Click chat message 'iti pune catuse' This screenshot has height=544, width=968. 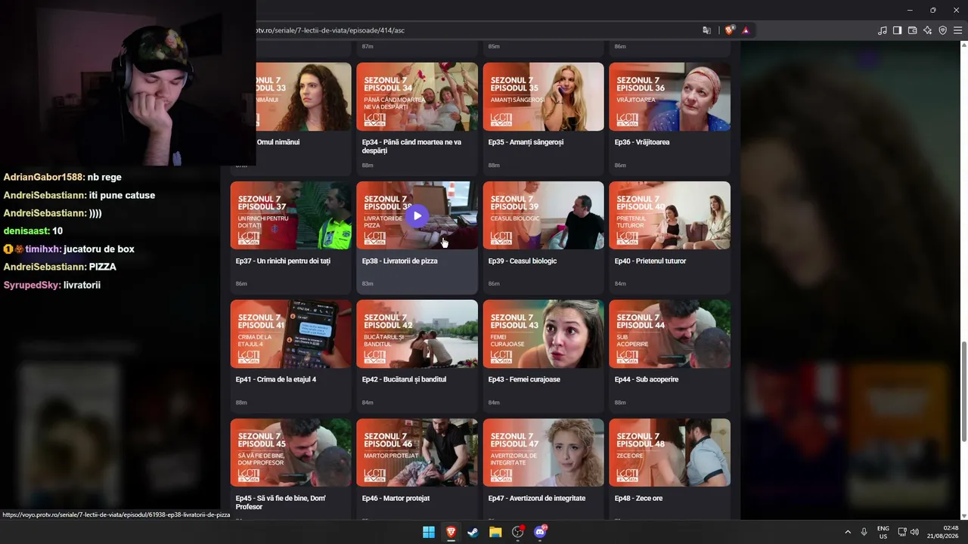pyautogui.click(x=122, y=195)
